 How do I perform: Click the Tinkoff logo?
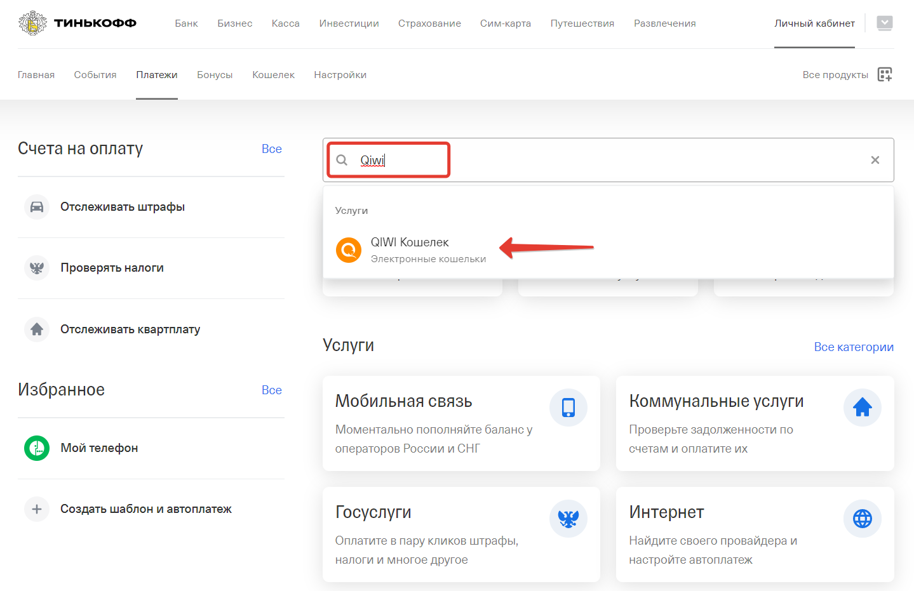(77, 23)
